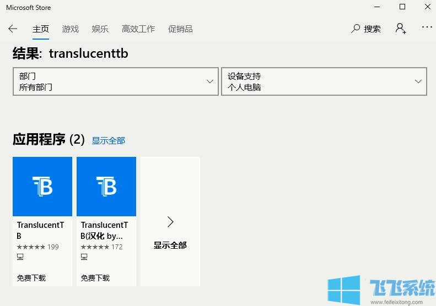This screenshot has width=436, height=306.
Task: Maximize the Microsoft Store window
Action: [402, 7]
